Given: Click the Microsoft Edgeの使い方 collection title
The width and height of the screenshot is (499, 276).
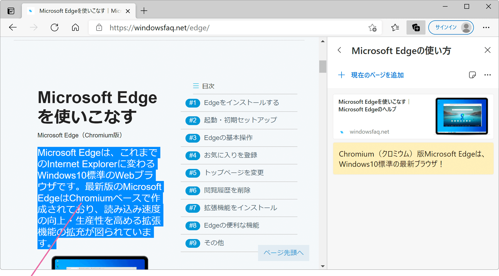Looking at the screenshot, I should [x=401, y=50].
